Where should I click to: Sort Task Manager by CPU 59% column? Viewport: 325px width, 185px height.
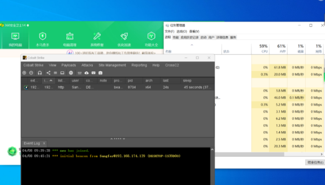click(x=260, y=48)
